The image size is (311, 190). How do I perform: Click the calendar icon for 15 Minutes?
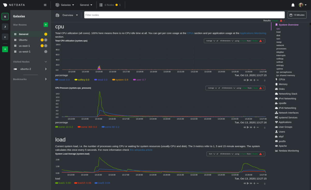(291, 15)
